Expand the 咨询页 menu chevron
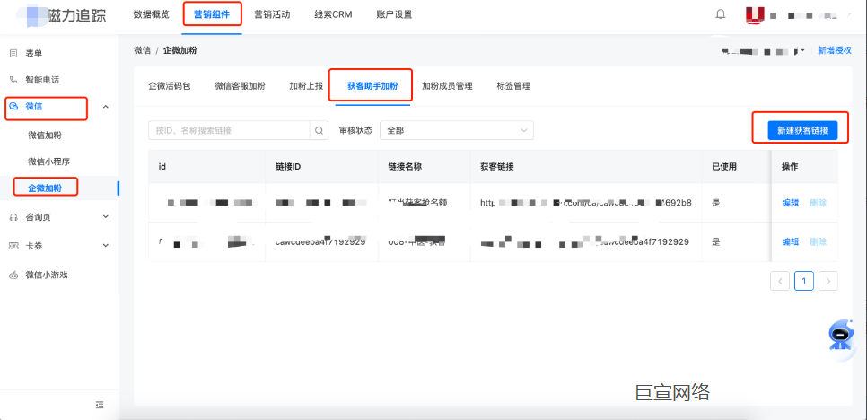The height and width of the screenshot is (420, 867). point(106,216)
